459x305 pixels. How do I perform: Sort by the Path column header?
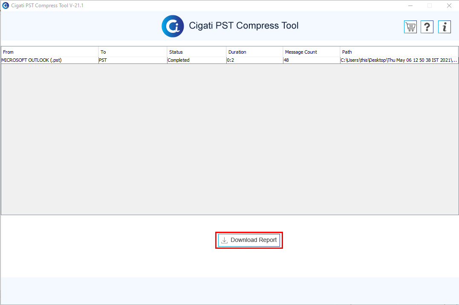pos(399,52)
